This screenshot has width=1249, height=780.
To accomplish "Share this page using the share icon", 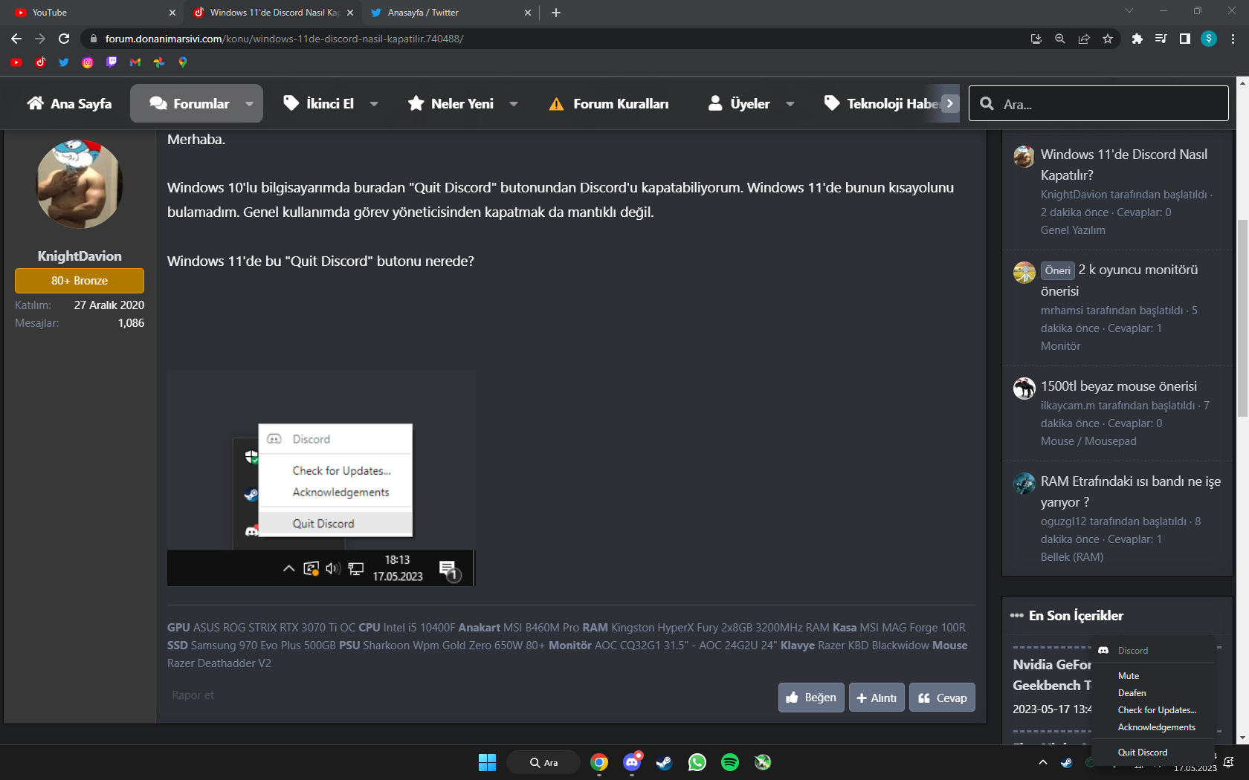I will click(1084, 39).
